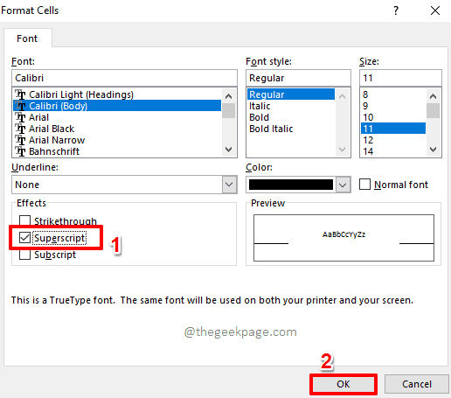Open the Underline dropdown
This screenshot has width=451, height=398.
pos(229,185)
